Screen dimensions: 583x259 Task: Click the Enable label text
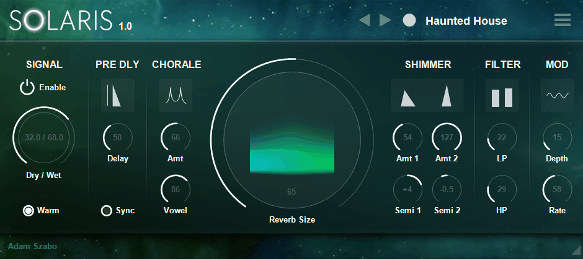point(53,88)
